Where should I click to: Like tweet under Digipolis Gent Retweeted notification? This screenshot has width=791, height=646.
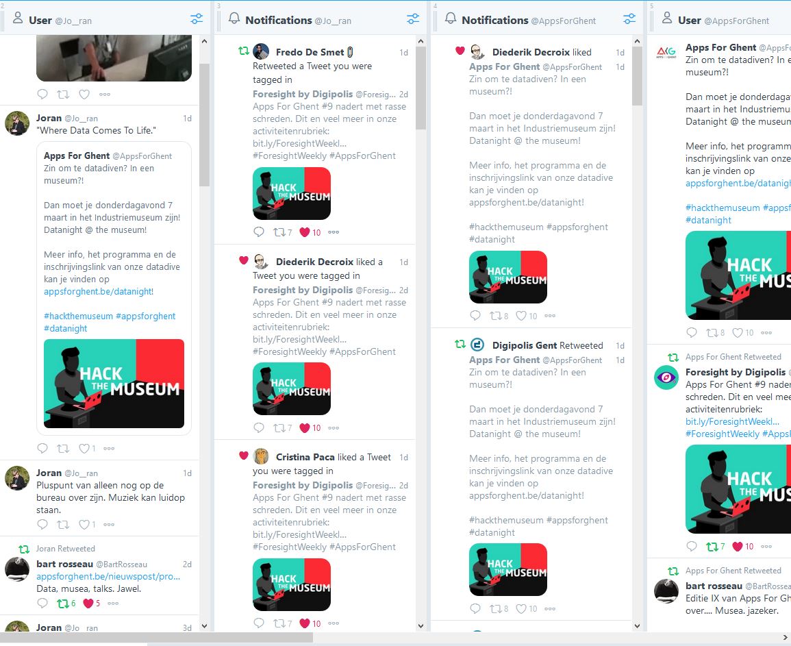(x=520, y=608)
